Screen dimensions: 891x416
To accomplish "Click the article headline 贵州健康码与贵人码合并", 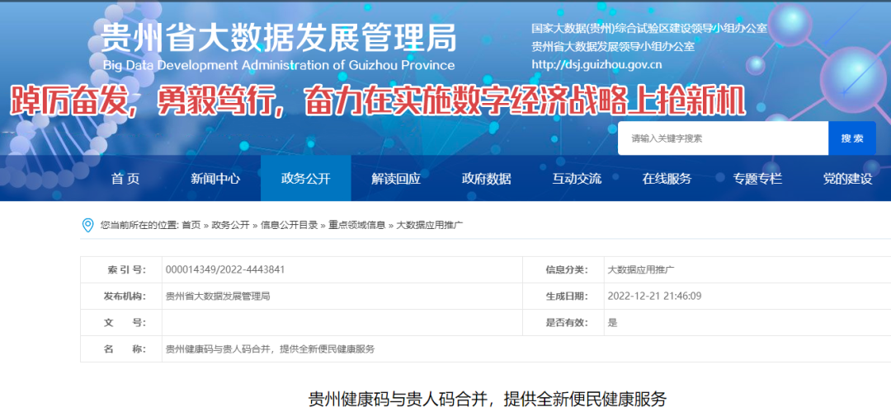I will 487,399.
